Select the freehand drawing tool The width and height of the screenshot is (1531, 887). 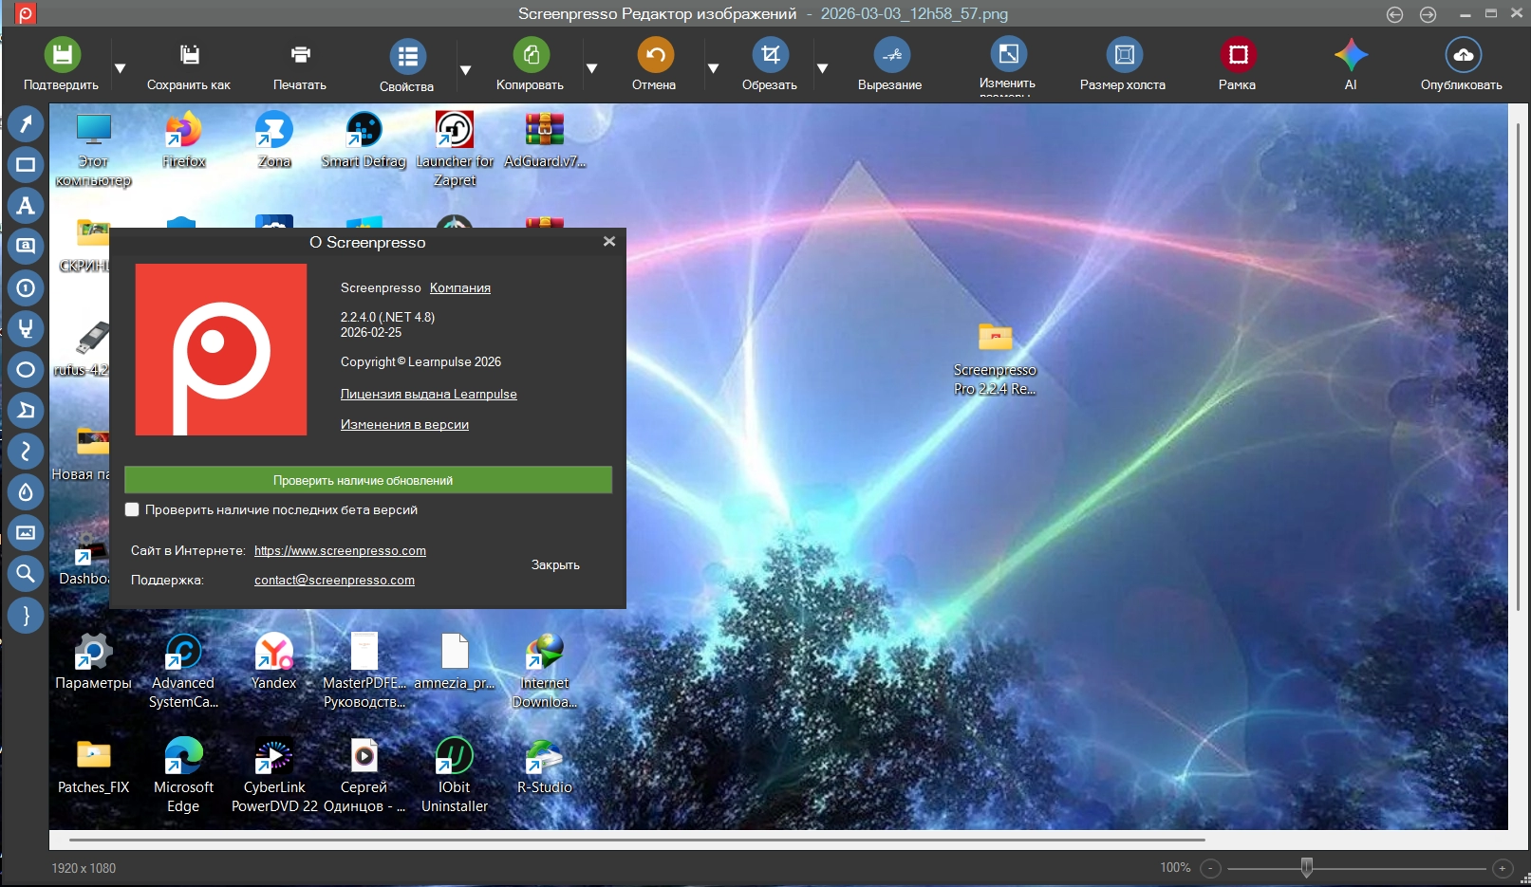(x=26, y=451)
